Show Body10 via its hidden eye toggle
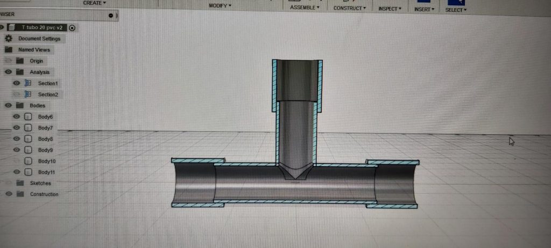The width and height of the screenshot is (551, 248). [x=17, y=161]
